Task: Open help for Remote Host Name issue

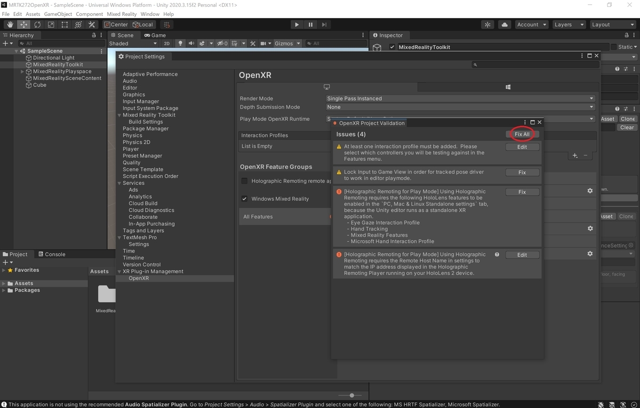Action: 497,255
